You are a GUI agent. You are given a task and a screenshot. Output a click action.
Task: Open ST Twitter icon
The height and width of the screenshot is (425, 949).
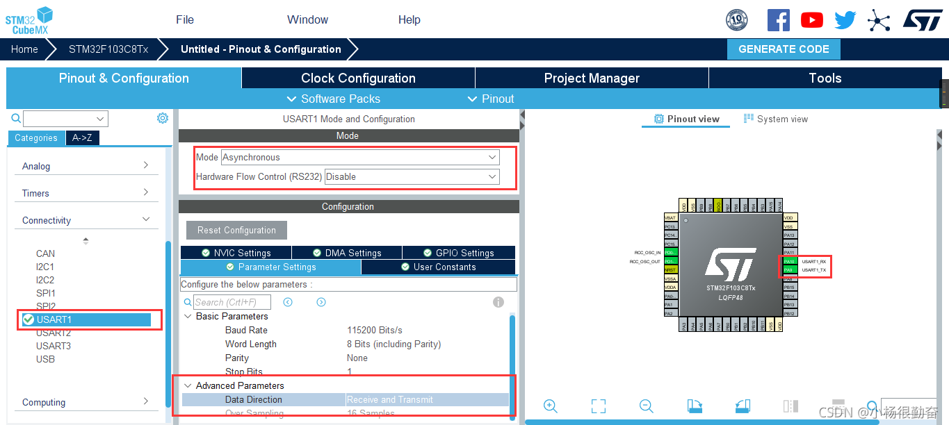845,20
